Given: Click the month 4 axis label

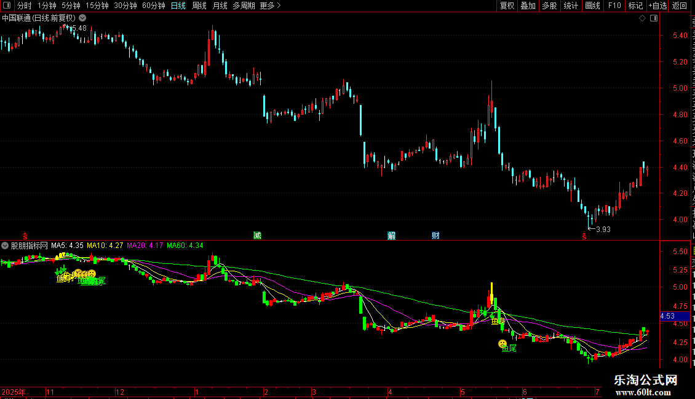Looking at the screenshot, I should pos(390,392).
